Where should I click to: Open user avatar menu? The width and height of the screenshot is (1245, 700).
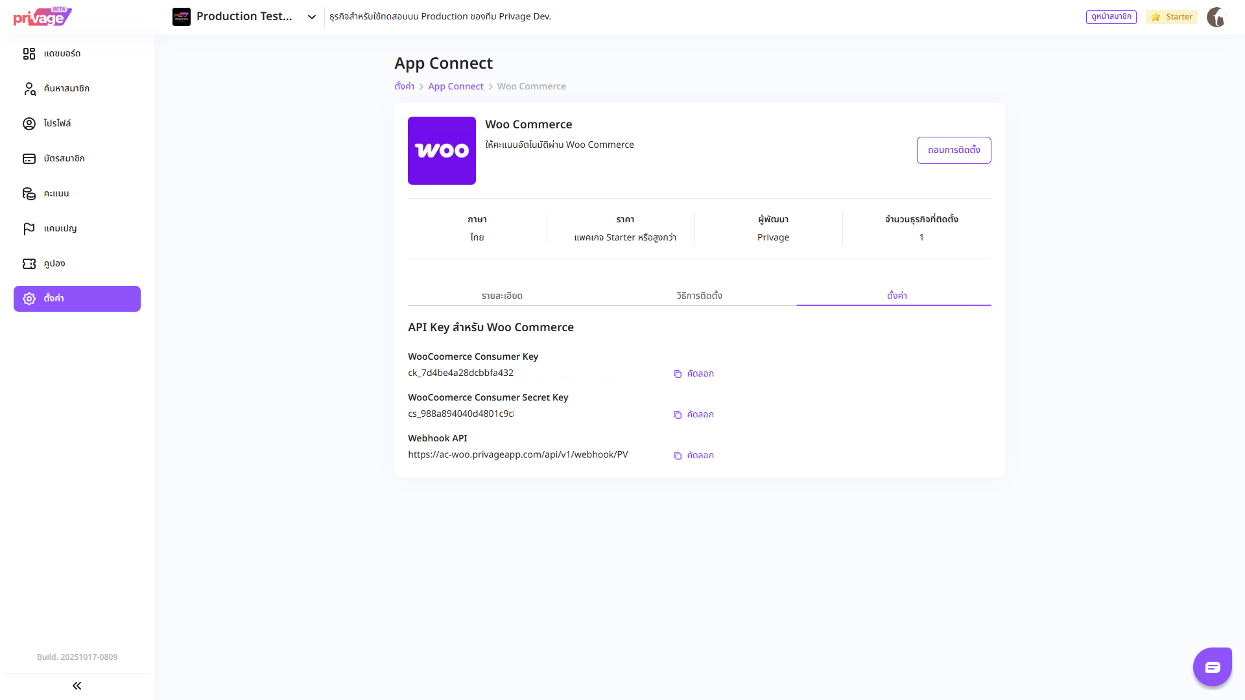pyautogui.click(x=1216, y=17)
